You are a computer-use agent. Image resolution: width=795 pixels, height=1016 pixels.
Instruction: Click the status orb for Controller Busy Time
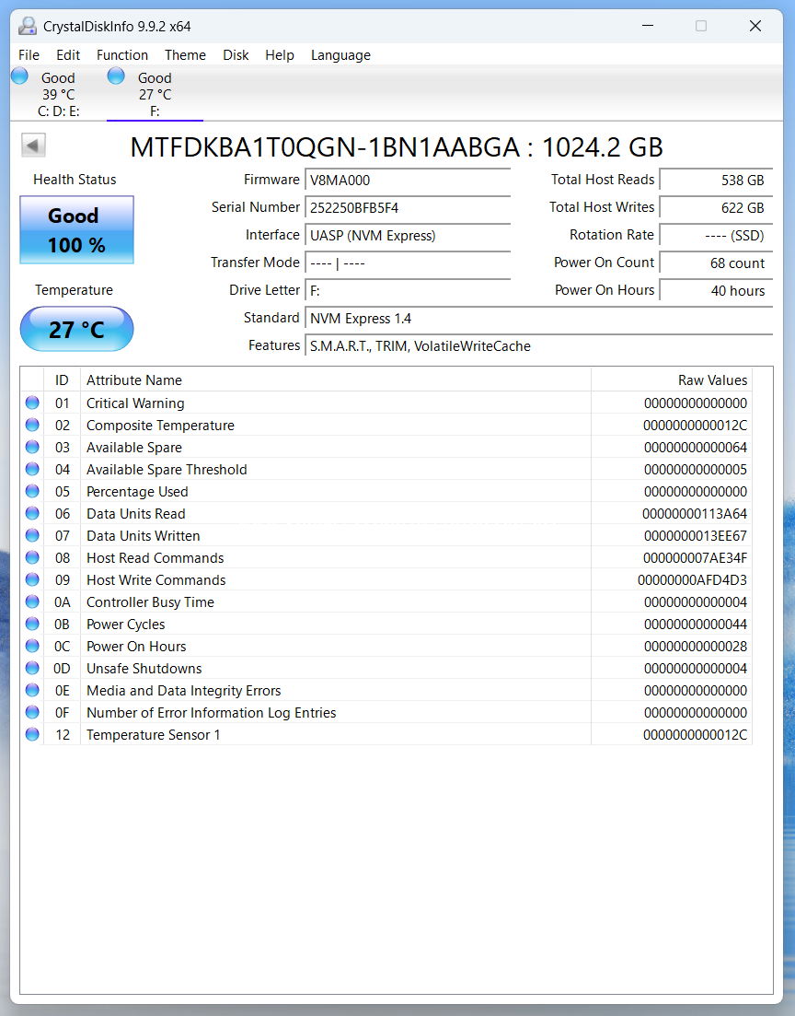point(32,601)
